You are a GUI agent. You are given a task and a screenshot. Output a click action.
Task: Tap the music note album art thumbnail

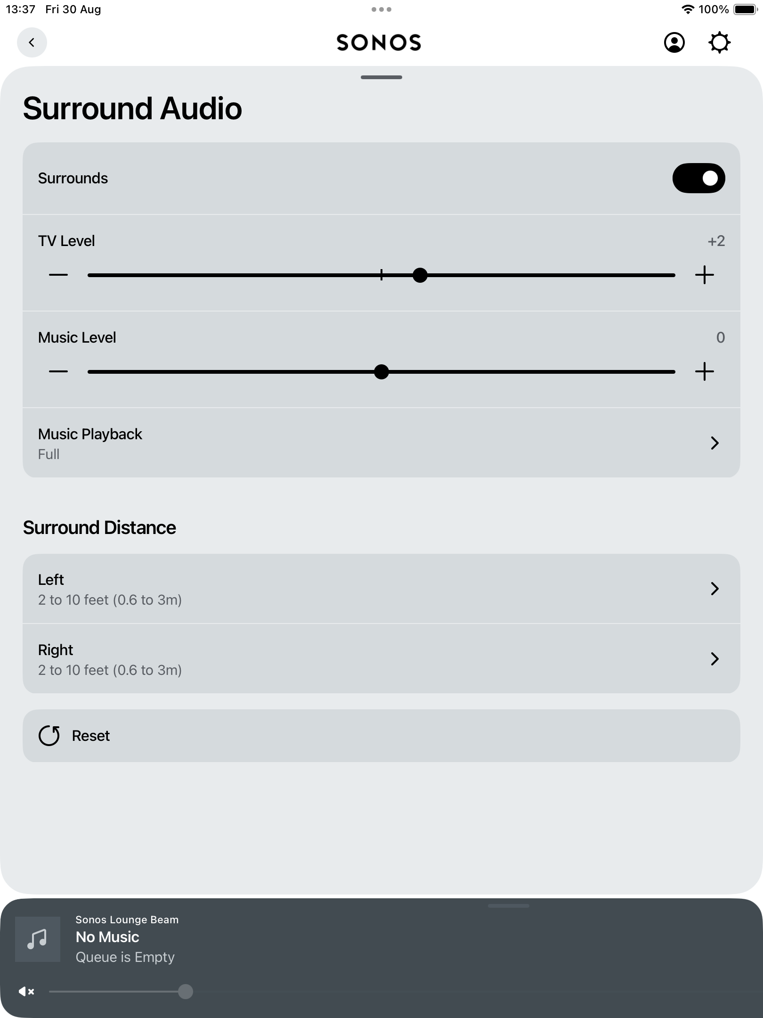click(x=37, y=938)
